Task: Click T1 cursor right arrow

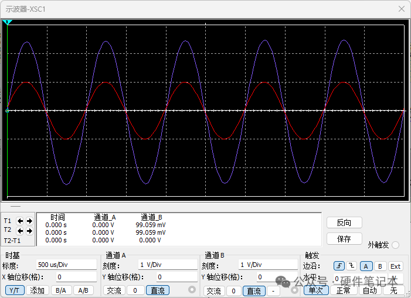Action: [29, 221]
